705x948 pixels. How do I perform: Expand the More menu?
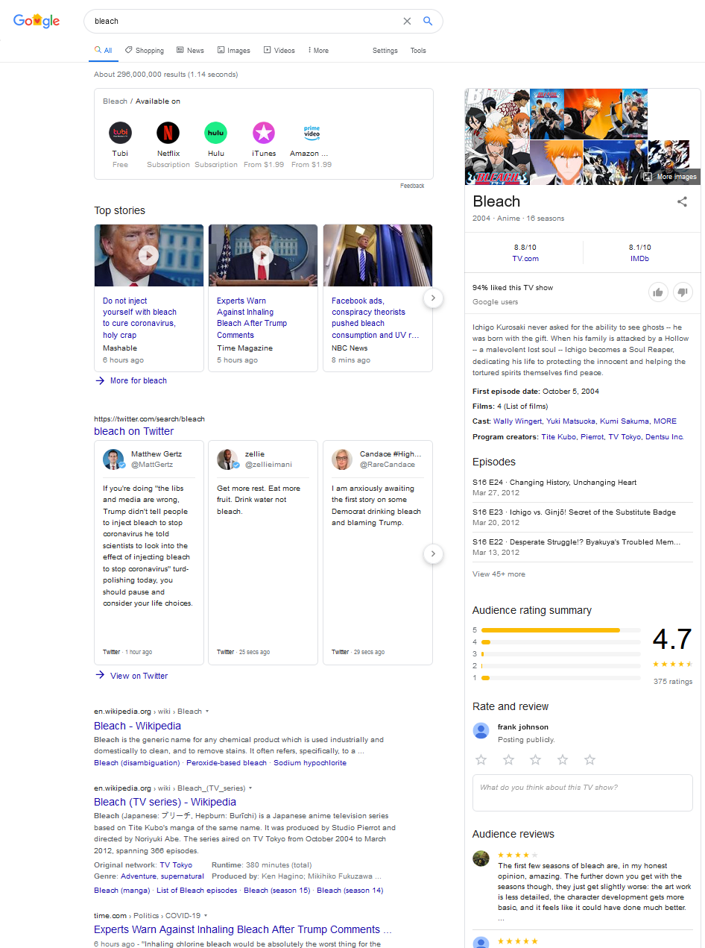(318, 51)
